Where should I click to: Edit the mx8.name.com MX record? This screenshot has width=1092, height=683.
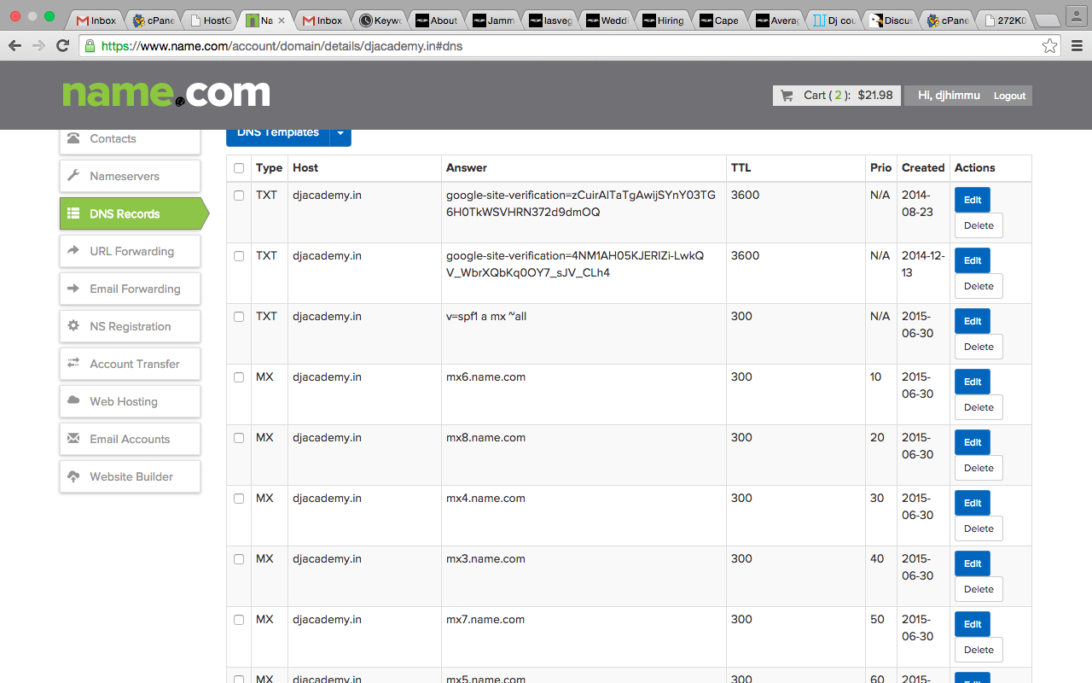pyautogui.click(x=973, y=442)
